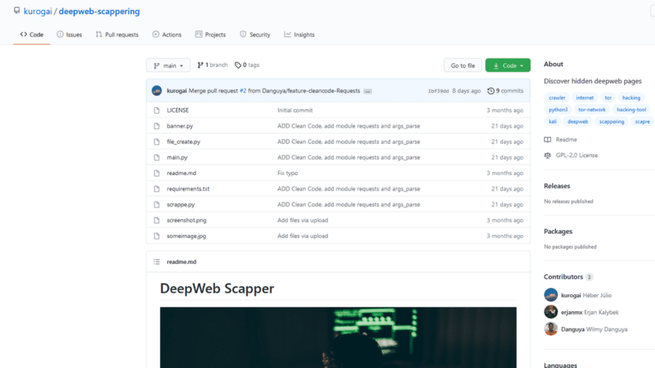The height and width of the screenshot is (368, 655).
Task: Click the file icon next to scrappe.py
Action: pos(157,204)
